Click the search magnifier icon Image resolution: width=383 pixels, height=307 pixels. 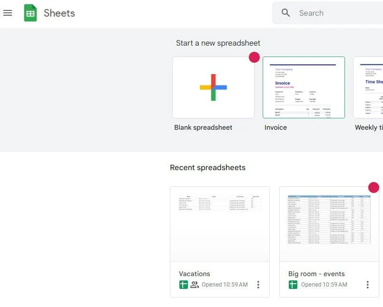click(x=285, y=13)
